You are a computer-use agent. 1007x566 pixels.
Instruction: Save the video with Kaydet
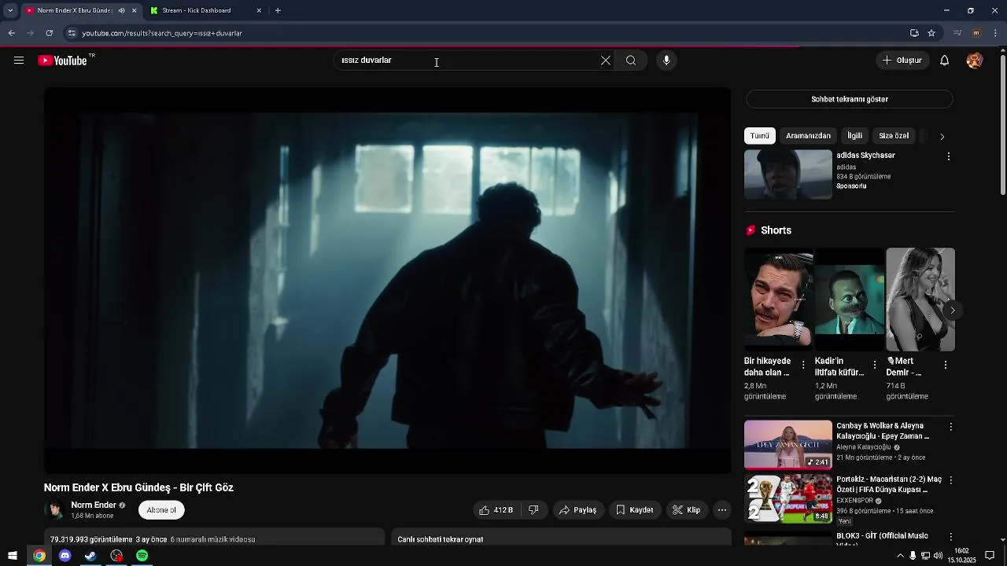tap(634, 510)
